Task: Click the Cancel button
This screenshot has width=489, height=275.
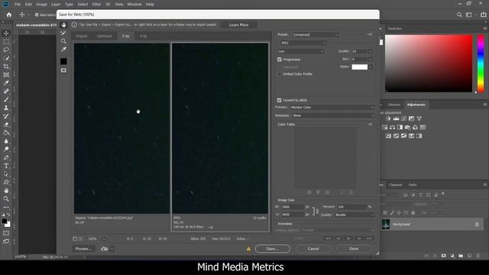Action: point(313,249)
